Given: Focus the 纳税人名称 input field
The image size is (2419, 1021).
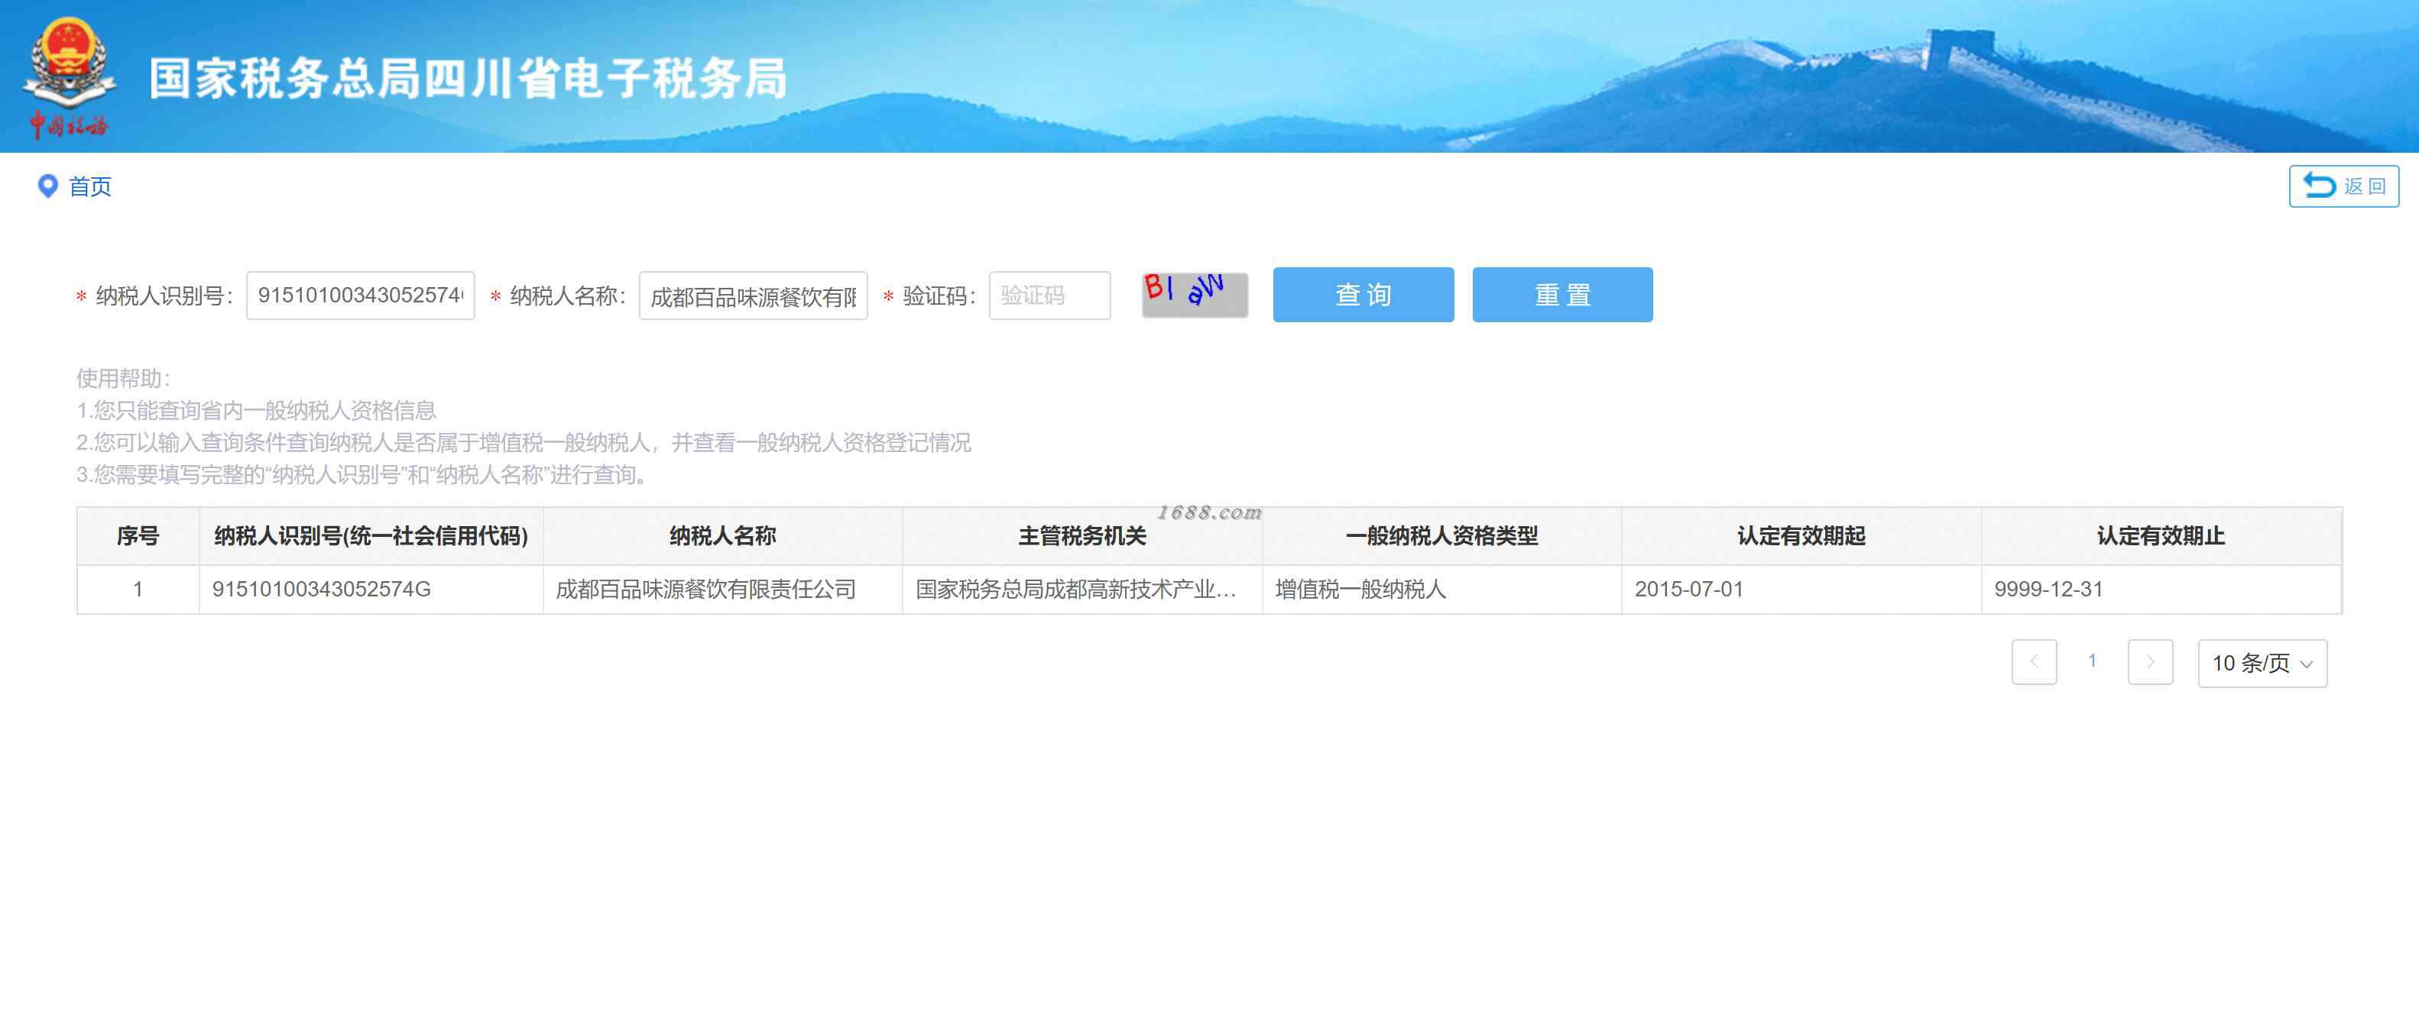Looking at the screenshot, I should (x=753, y=296).
